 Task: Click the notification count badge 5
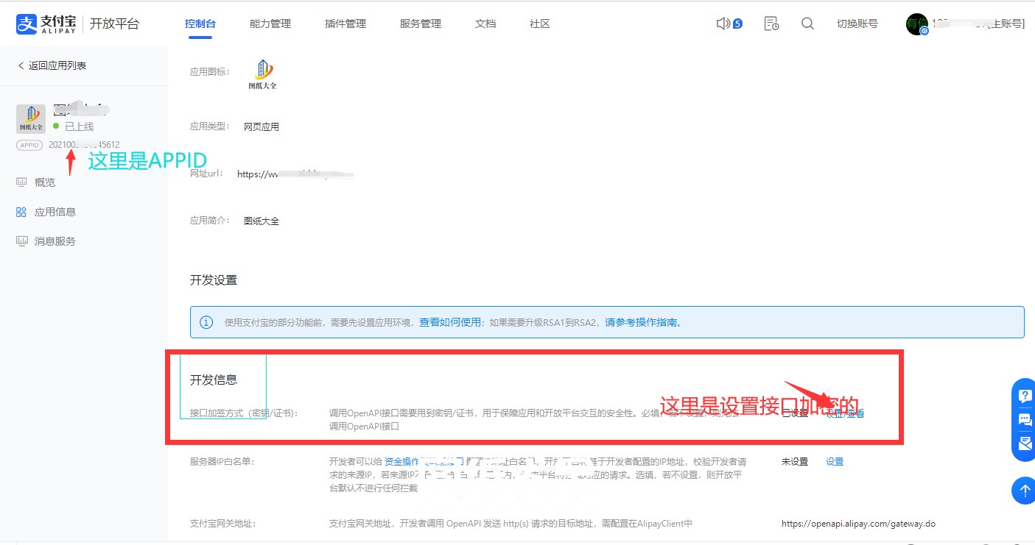(x=737, y=24)
